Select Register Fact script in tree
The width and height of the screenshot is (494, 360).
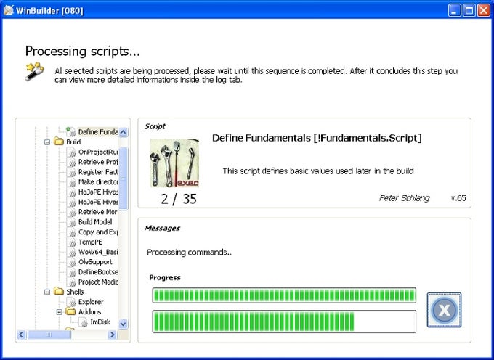click(98, 172)
